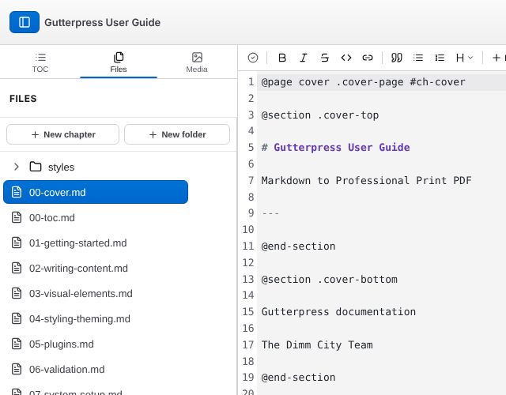Insert a numbered list
The width and height of the screenshot is (506, 395).
[440, 58]
